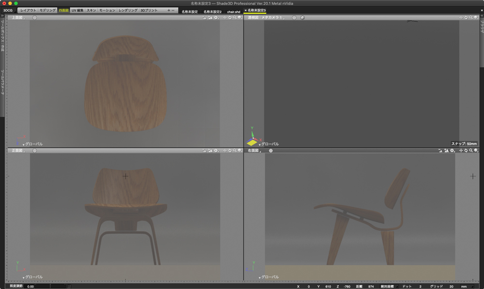Open 正面図 view selector dropdown
The width and height of the screenshot is (484, 289).
point(18,151)
